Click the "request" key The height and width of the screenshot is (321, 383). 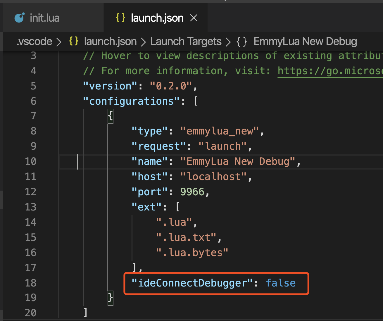(159, 146)
